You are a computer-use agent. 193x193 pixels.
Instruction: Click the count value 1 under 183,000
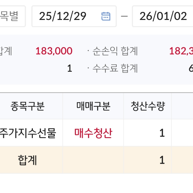[x=69, y=68]
